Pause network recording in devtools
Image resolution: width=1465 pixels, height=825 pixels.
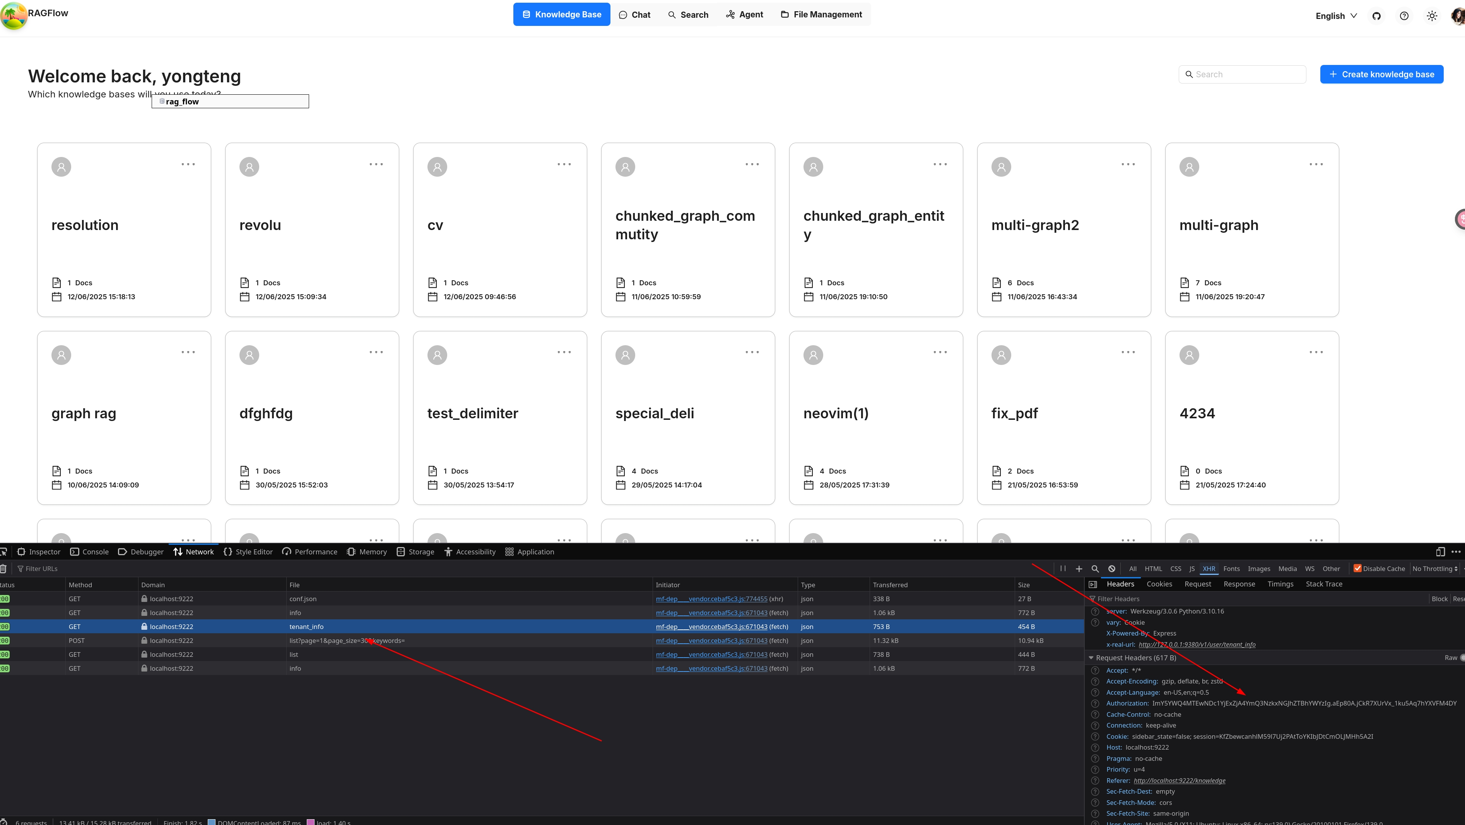1063,568
